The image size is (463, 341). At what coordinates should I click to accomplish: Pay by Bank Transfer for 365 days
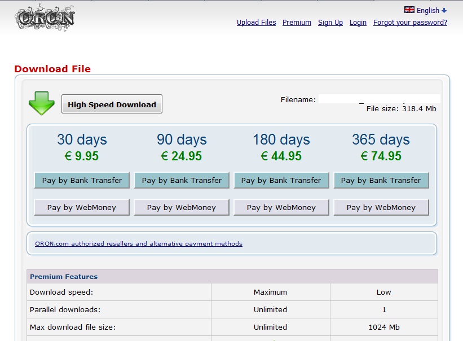point(381,181)
